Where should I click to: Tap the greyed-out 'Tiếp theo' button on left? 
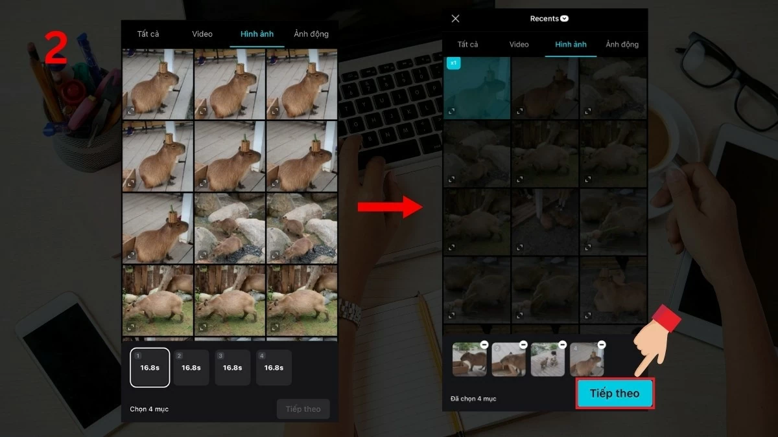click(303, 409)
